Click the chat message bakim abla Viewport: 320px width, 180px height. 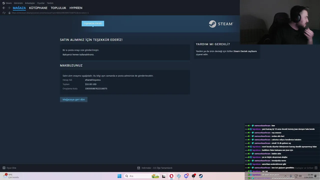[x=276, y=154]
